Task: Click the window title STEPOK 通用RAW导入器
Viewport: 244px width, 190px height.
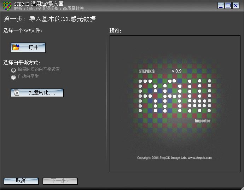Action: point(39,4)
